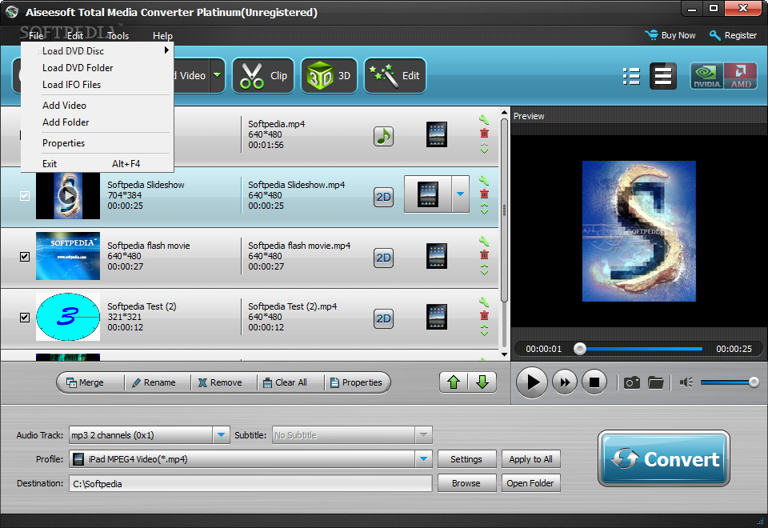The height and width of the screenshot is (528, 768).
Task: Click the Clear All button
Action: pos(291,382)
